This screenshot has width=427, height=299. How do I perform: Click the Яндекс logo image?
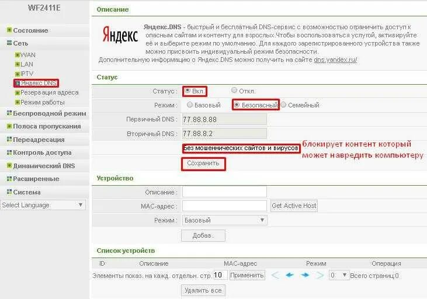120,36
